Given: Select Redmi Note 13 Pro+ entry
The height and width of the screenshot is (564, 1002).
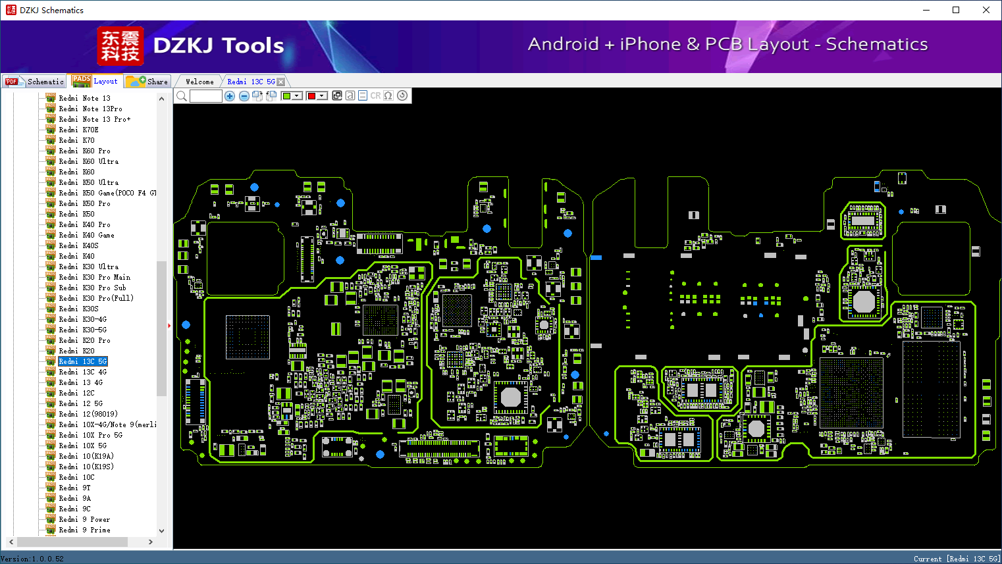Looking at the screenshot, I should [x=95, y=119].
